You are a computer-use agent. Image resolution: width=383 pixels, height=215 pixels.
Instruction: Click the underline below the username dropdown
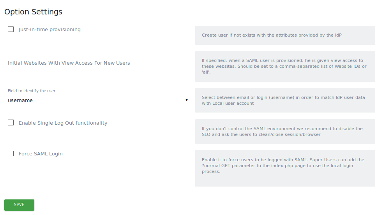[x=97, y=108]
